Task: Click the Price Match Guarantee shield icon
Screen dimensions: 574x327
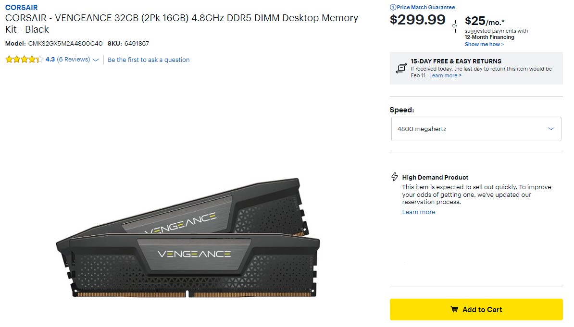Action: pyautogui.click(x=393, y=7)
